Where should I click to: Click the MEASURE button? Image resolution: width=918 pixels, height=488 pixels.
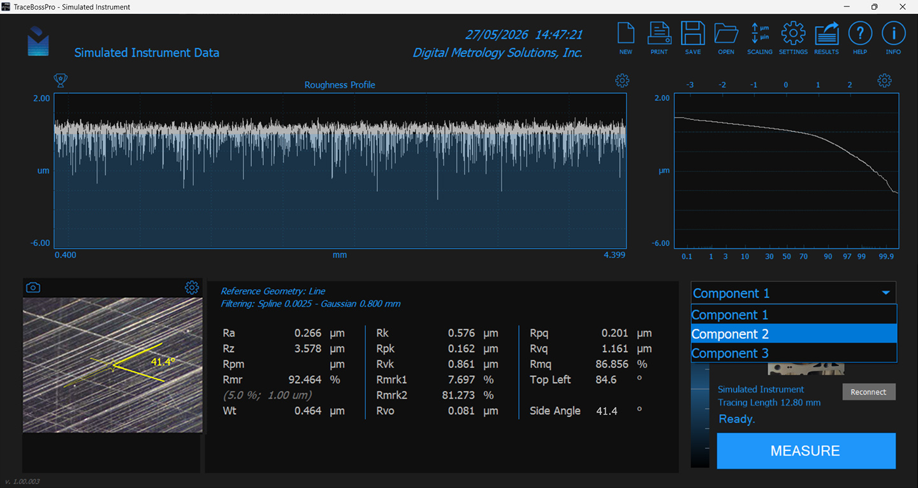[806, 451]
